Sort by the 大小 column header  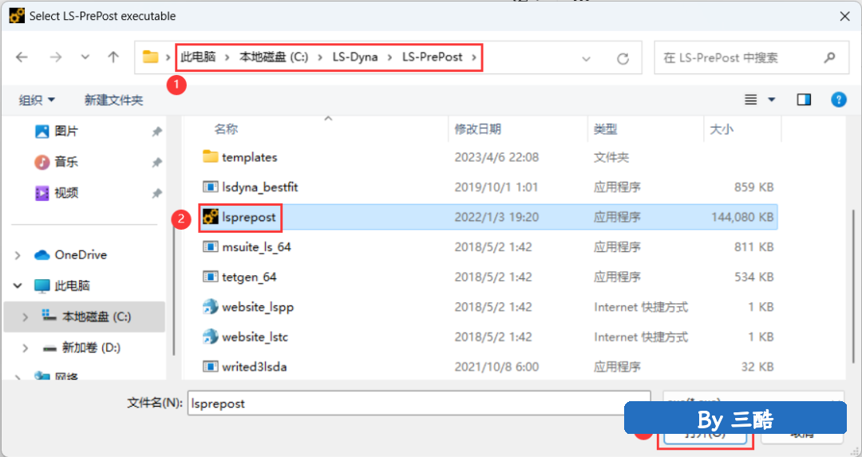pos(722,129)
